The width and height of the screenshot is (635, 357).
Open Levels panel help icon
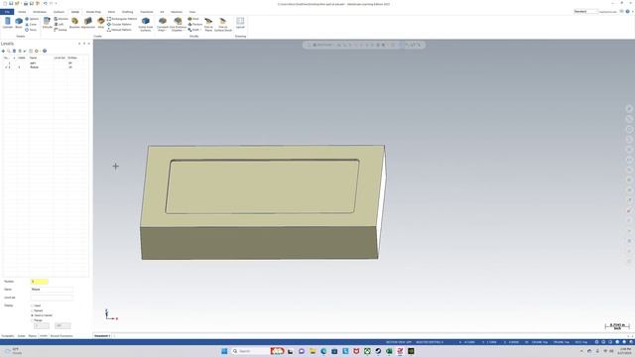45,51
